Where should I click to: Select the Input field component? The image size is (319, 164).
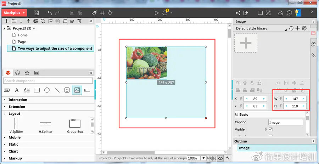pos(87,90)
